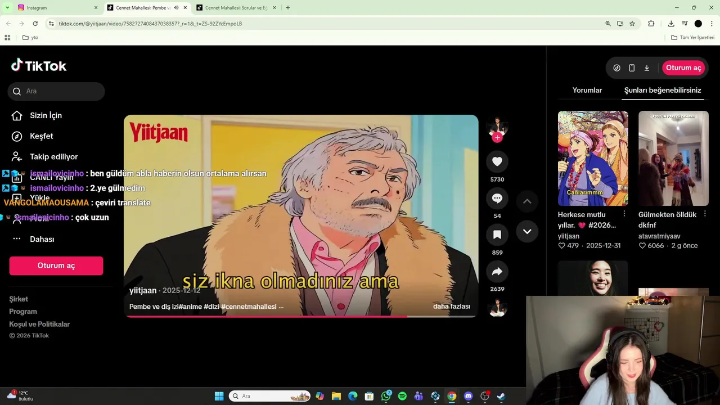Viewport: 720px width, 405px height.
Task: Open the tab search dropdown arrow
Action: (x=7, y=8)
